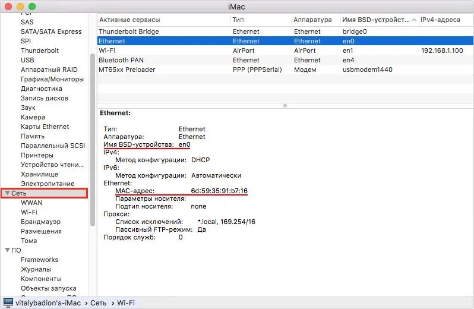The width and height of the screenshot is (474, 309).
Task: Click the en0 value in details pane
Action: 184,144
